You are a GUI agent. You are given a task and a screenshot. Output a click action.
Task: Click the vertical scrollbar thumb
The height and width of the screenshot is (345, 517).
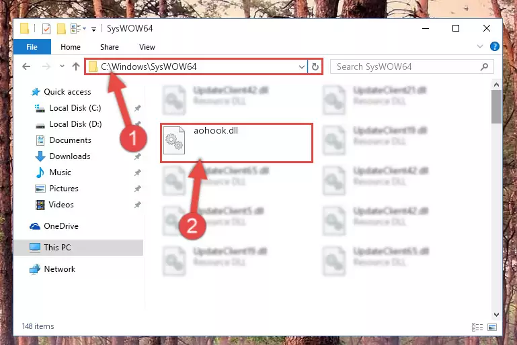pos(496,107)
